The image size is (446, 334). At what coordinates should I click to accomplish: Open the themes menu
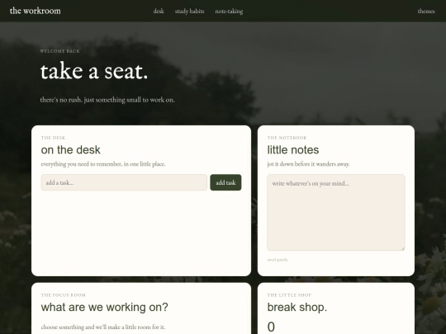pos(426,11)
